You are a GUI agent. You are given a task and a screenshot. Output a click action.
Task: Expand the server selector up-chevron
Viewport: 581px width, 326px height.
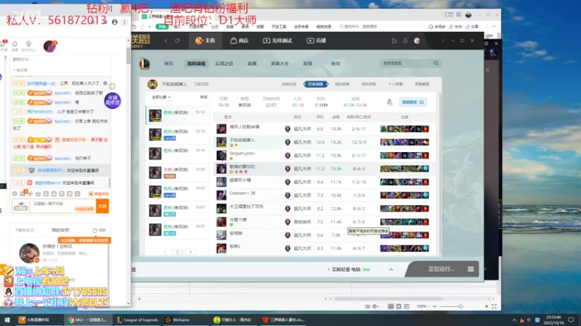(391, 269)
